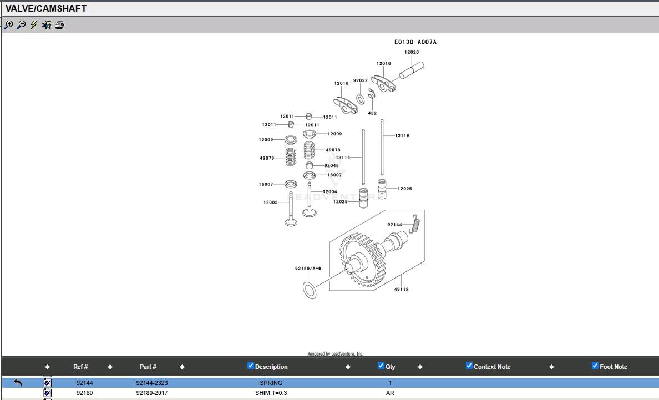Toggle the Qty column checkbox
The height and width of the screenshot is (400, 659).
[381, 366]
